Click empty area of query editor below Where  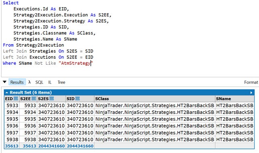129,71
